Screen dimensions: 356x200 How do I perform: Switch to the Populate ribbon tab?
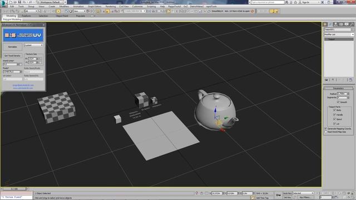coord(80,16)
